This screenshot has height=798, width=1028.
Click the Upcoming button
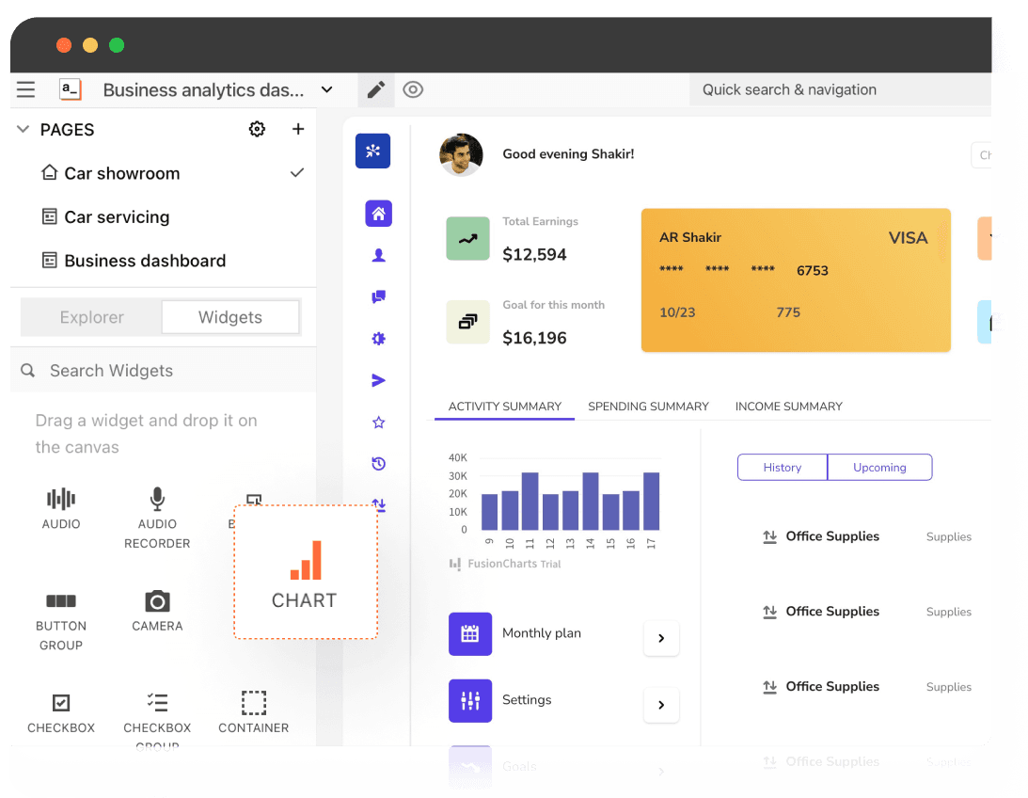pos(879,467)
